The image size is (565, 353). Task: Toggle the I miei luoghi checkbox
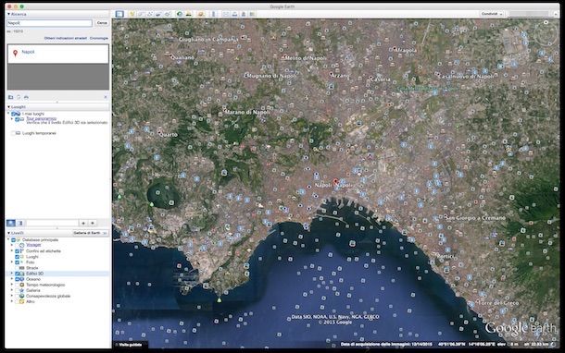click(x=13, y=114)
